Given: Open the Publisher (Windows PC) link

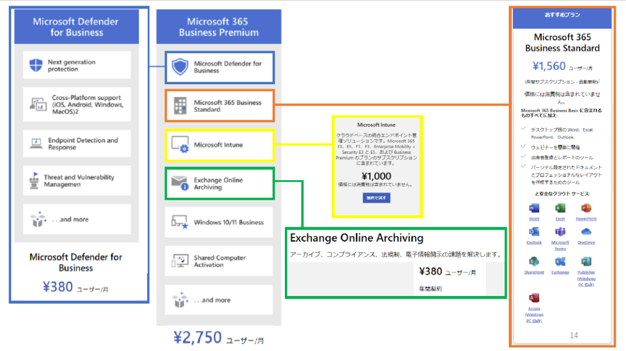Looking at the screenshot, I should (x=586, y=278).
